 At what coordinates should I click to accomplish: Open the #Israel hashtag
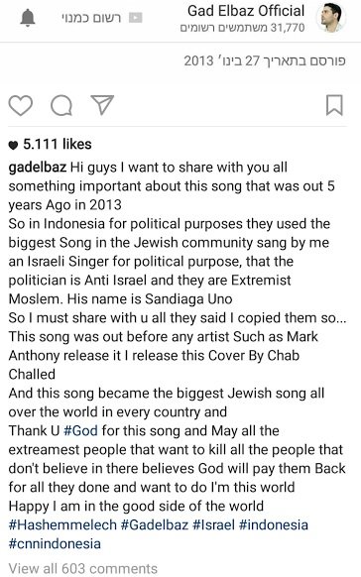tap(214, 524)
